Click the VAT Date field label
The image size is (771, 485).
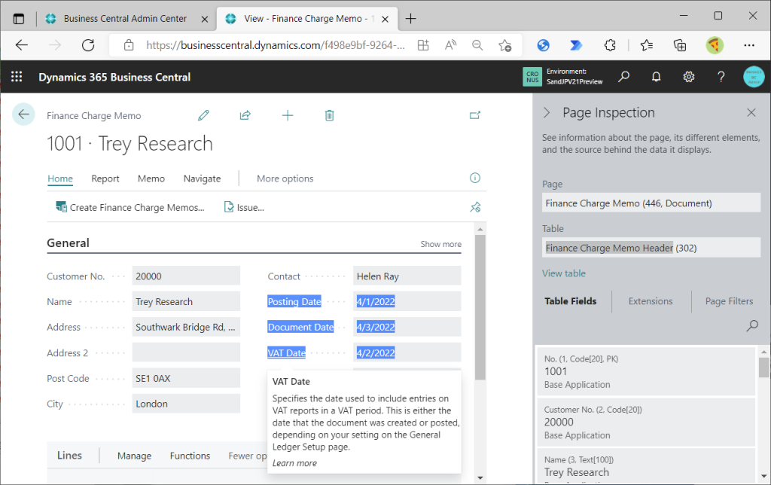[287, 352]
